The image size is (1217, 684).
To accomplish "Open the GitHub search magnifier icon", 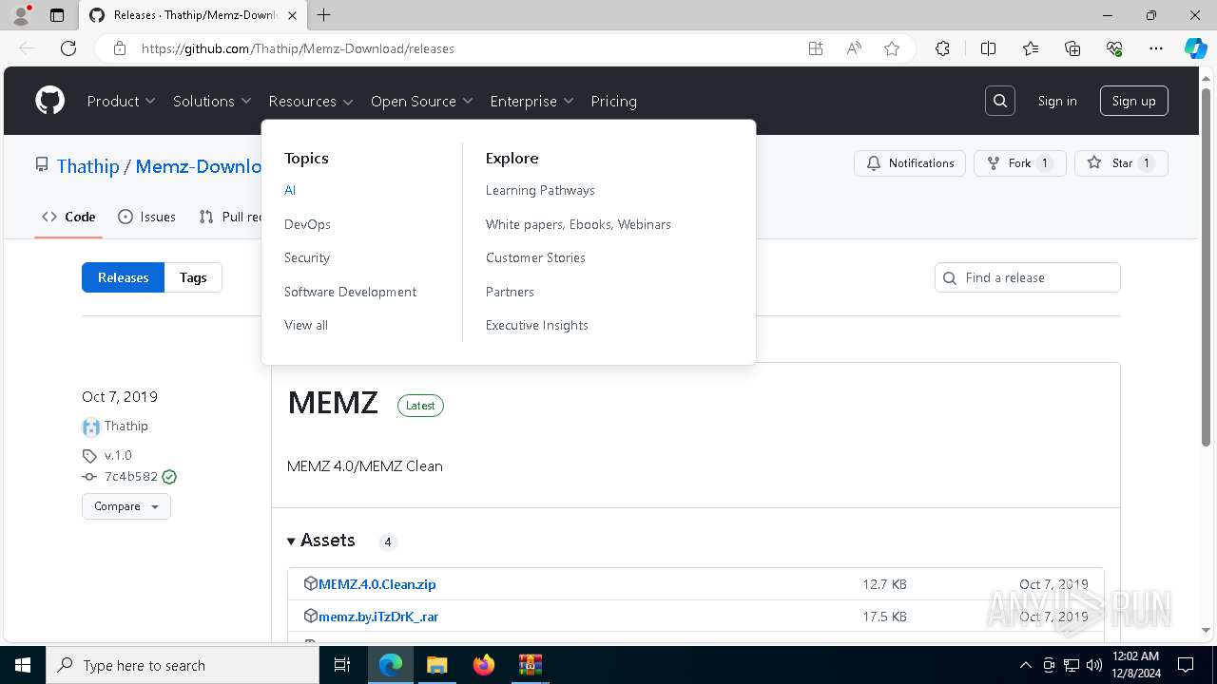I will coord(1000,101).
